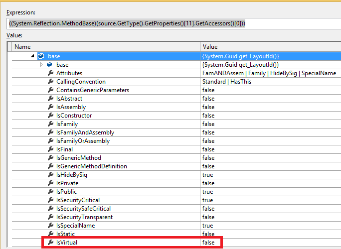The height and width of the screenshot is (249, 341).
Task: Click the false value of IsVirtual
Action: 208,243
